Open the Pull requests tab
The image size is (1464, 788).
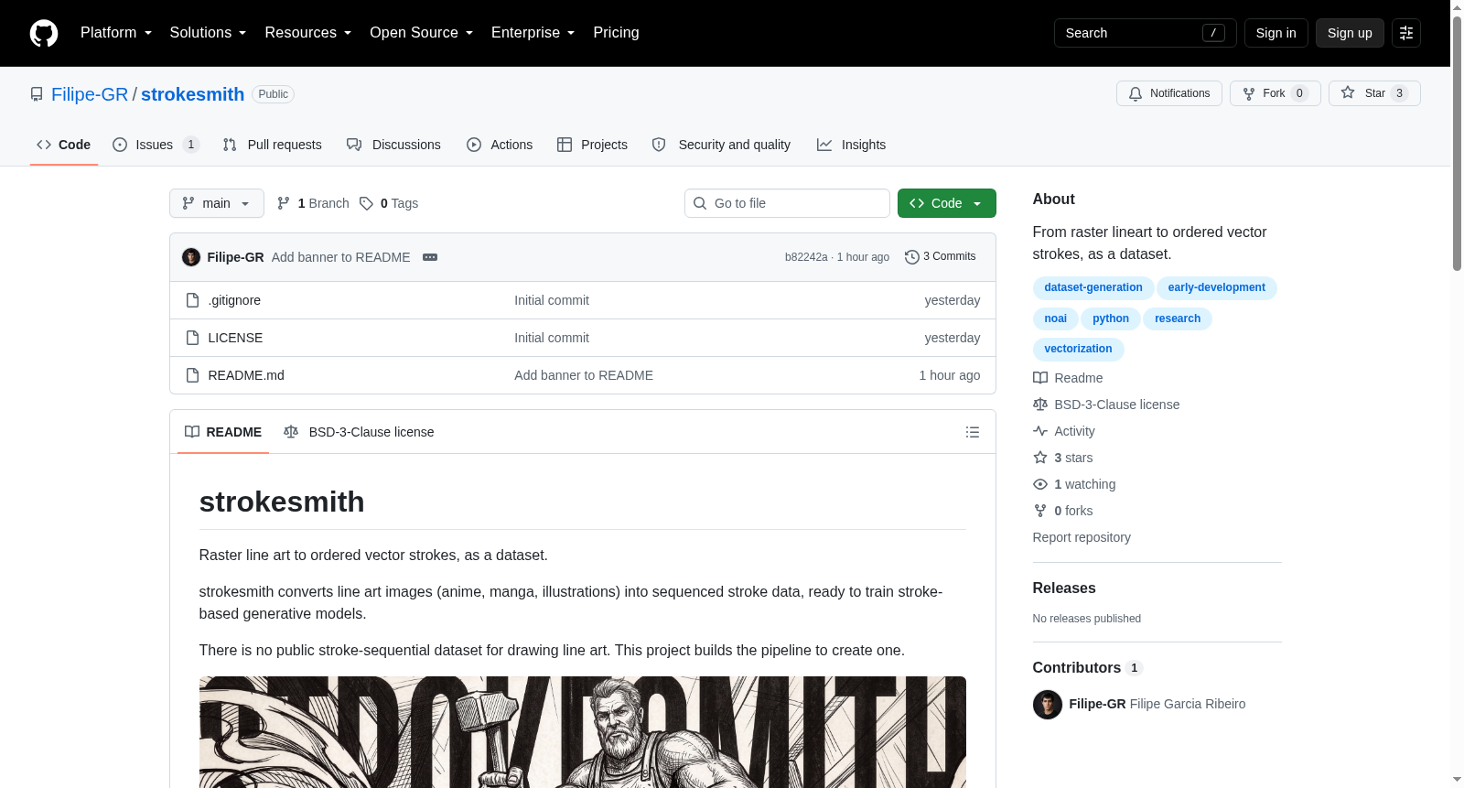pyautogui.click(x=272, y=145)
